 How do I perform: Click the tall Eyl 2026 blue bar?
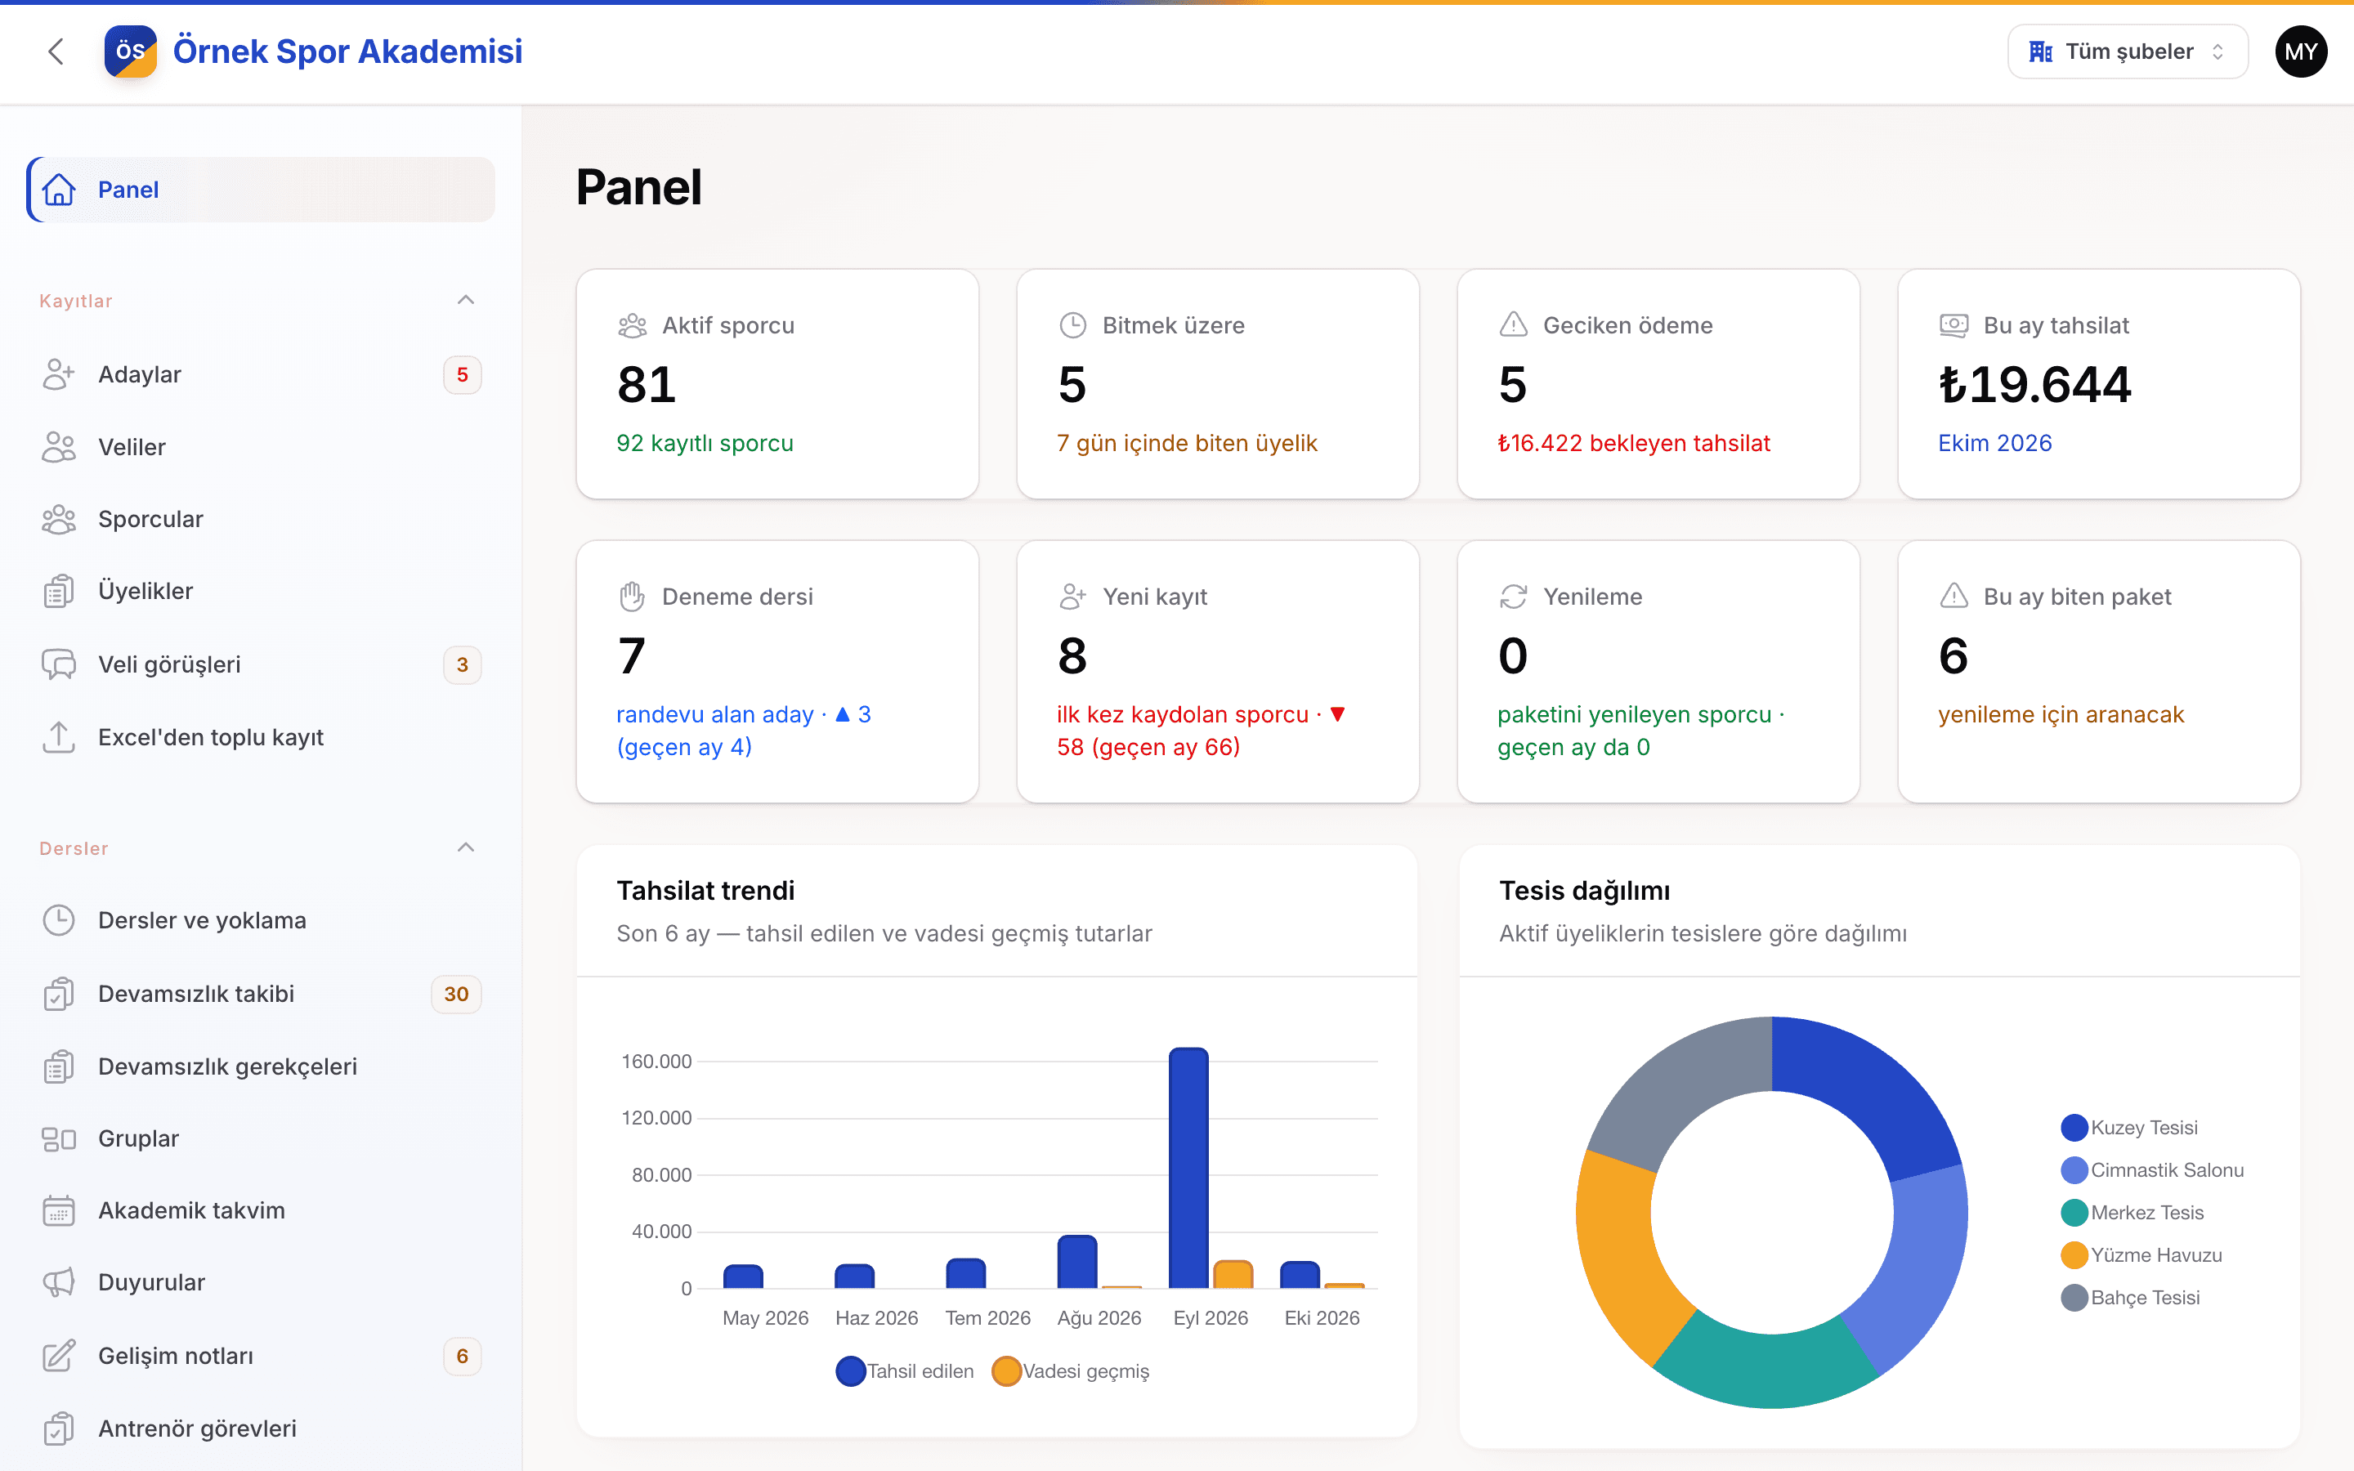pos(1188,1168)
